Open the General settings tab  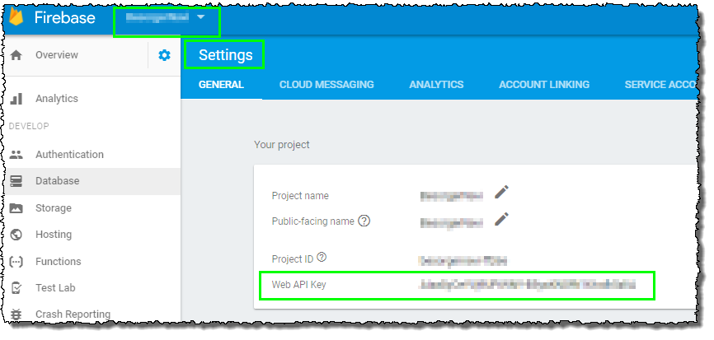[x=220, y=84]
